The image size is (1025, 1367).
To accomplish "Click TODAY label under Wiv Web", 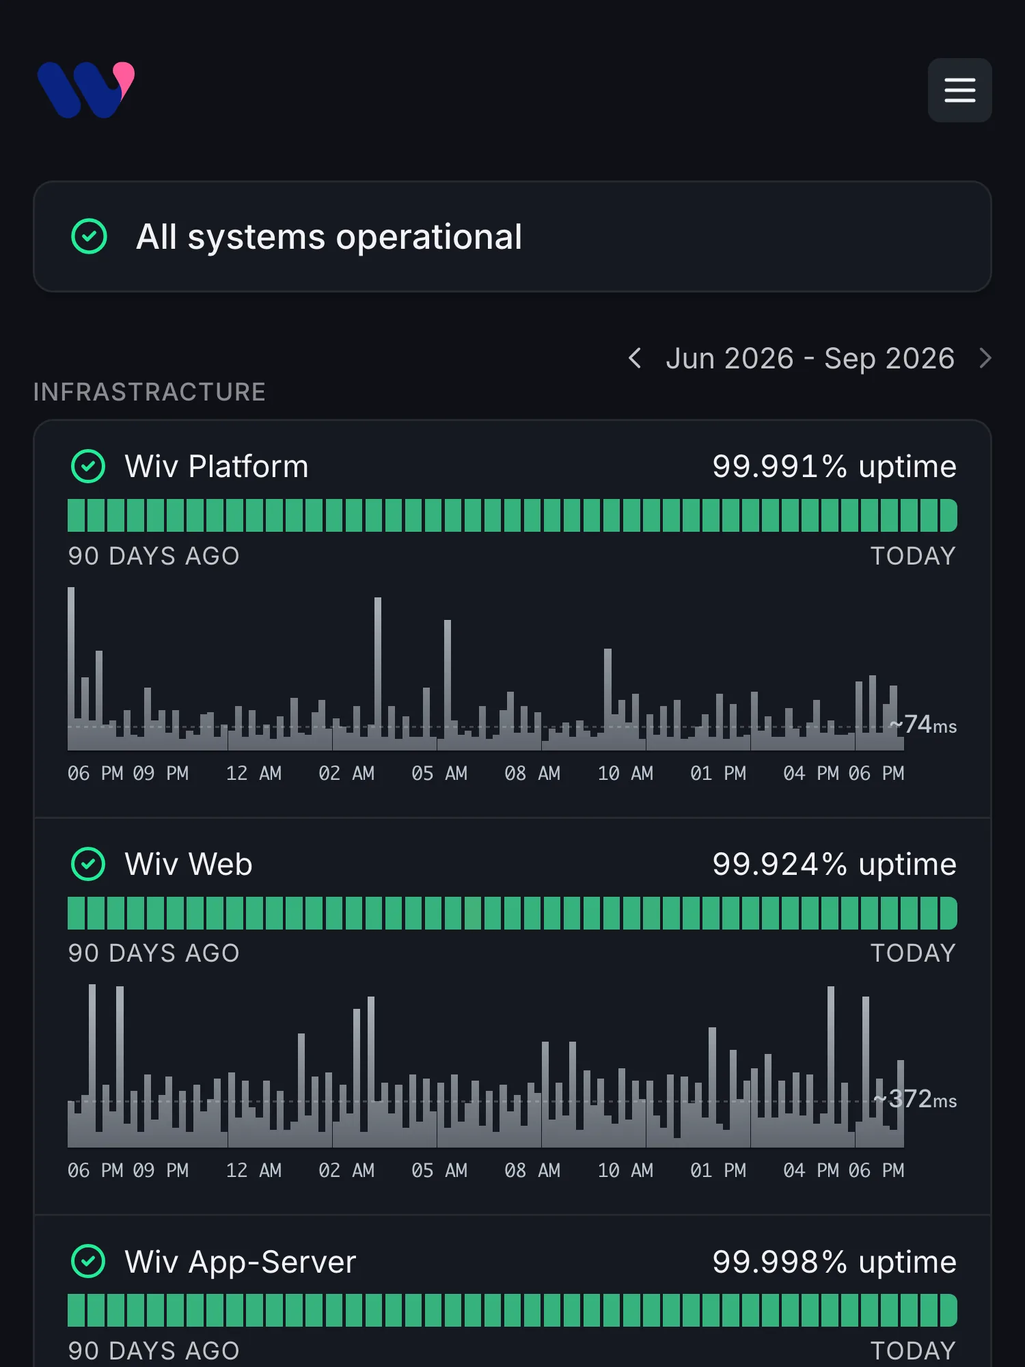I will tap(913, 953).
